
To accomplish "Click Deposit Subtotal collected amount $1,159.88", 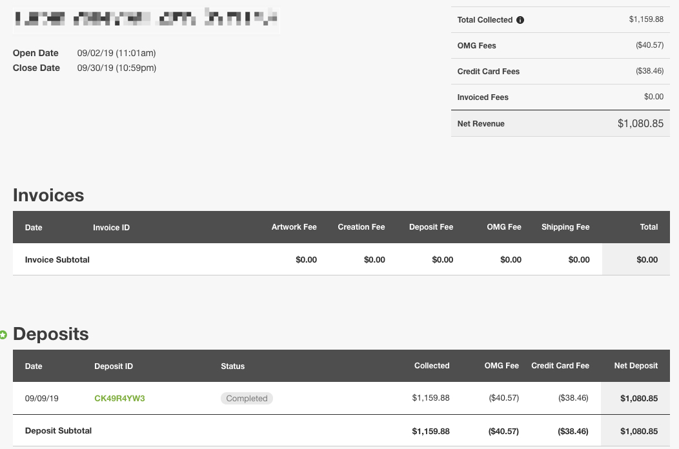I will tap(431, 431).
